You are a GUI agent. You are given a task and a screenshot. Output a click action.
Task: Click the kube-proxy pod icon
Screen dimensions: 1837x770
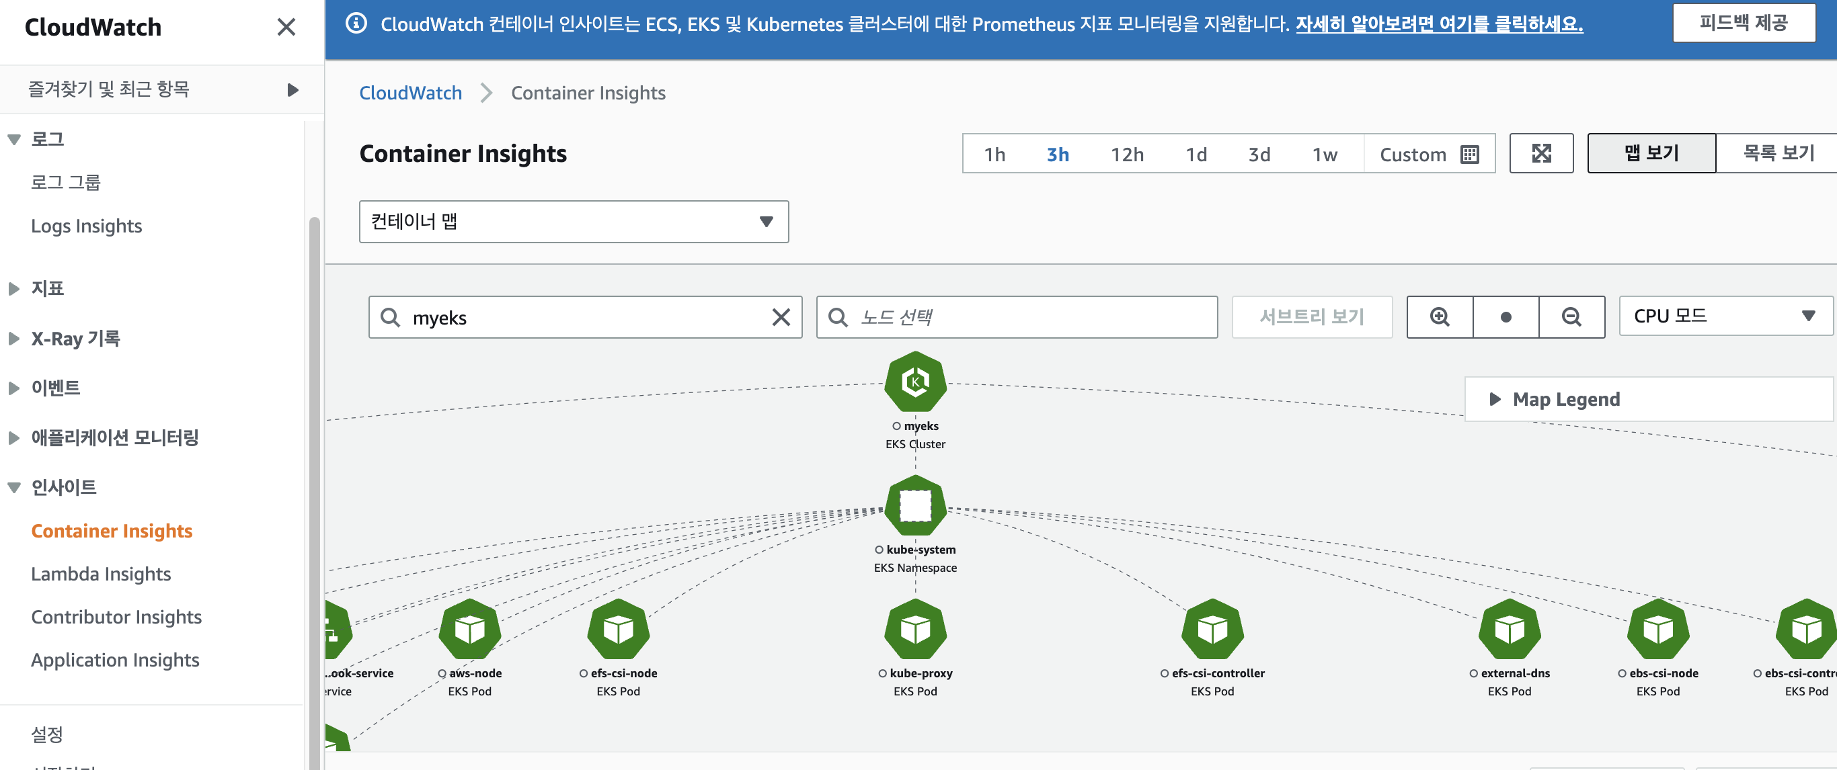tap(915, 630)
